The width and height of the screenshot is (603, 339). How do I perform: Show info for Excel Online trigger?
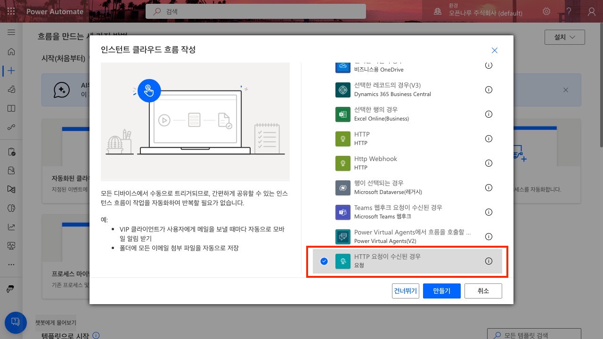pos(489,114)
